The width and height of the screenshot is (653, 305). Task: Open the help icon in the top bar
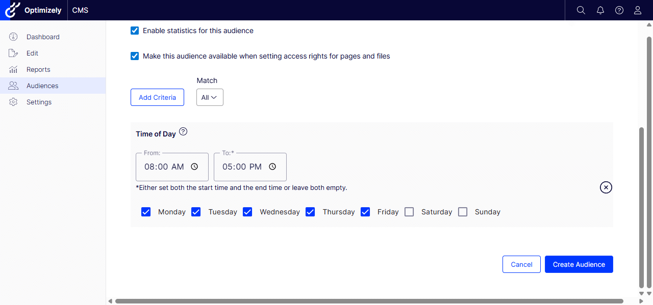(619, 10)
